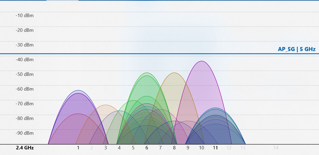The image size is (319, 155).
Task: Select channel 13 on the frequency axis
Action: pos(243,148)
